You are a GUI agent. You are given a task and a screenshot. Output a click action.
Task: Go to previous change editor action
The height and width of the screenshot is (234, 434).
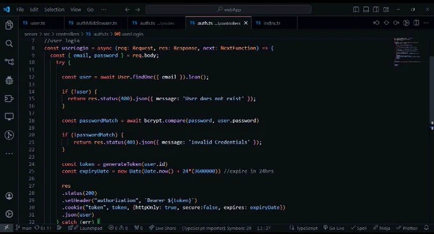click(377, 23)
